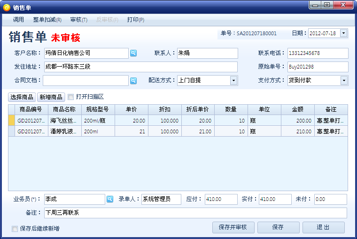Click the 单价 column header

[132, 109]
